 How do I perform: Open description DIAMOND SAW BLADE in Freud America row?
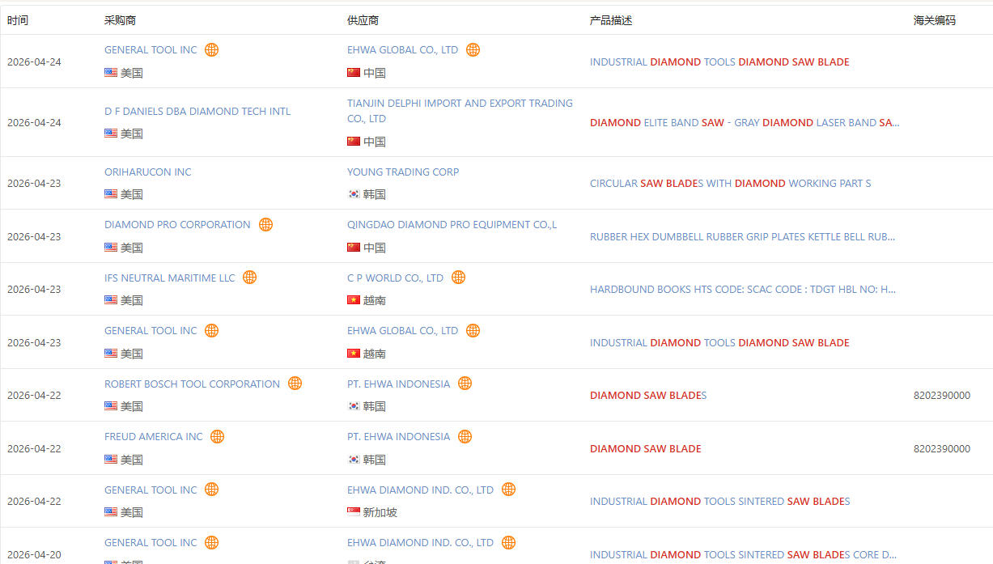(x=646, y=449)
